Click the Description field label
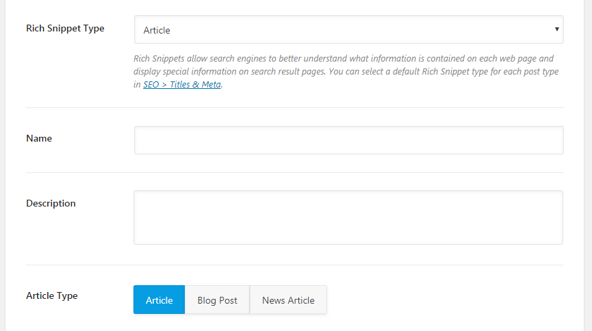This screenshot has height=331, width=592. (x=51, y=203)
